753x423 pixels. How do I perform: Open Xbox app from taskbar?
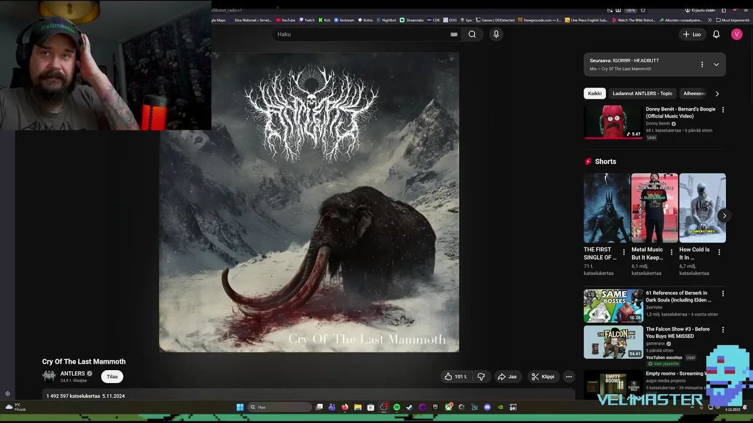pyautogui.click(x=448, y=407)
